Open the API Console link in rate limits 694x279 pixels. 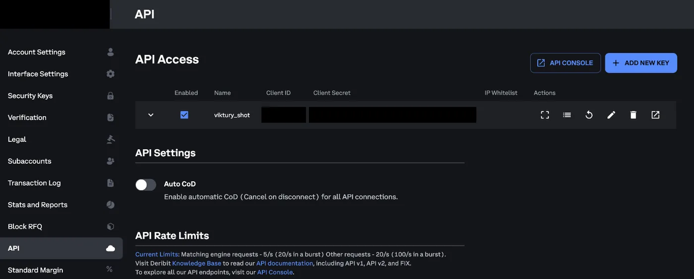click(275, 272)
